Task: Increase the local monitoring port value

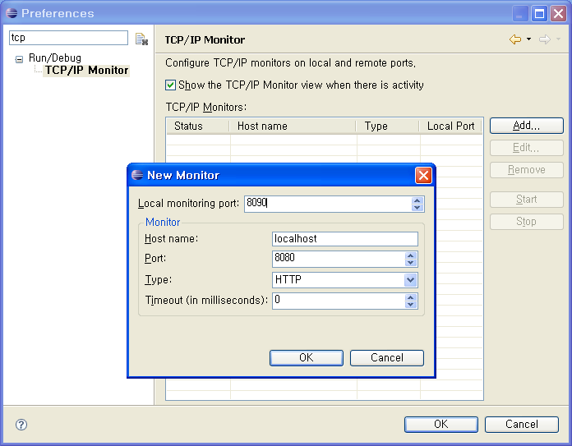Action: [x=417, y=200]
